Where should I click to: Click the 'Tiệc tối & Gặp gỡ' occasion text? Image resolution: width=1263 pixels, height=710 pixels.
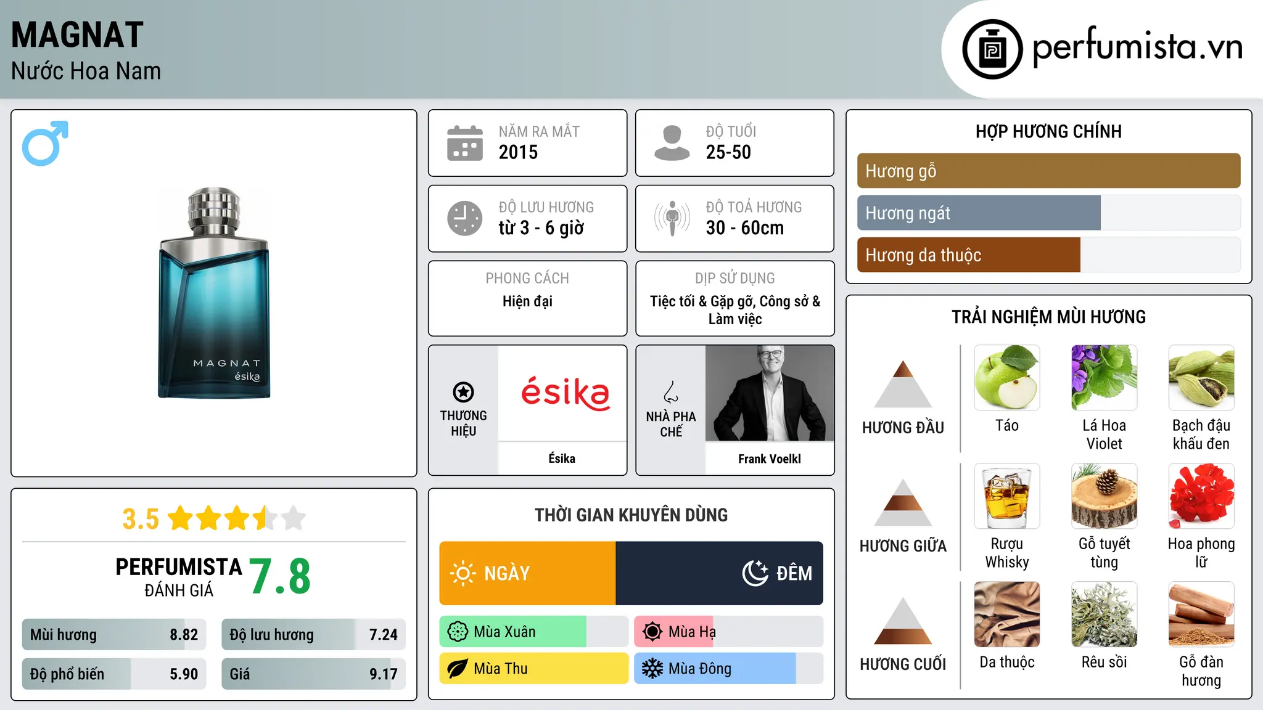click(x=702, y=301)
